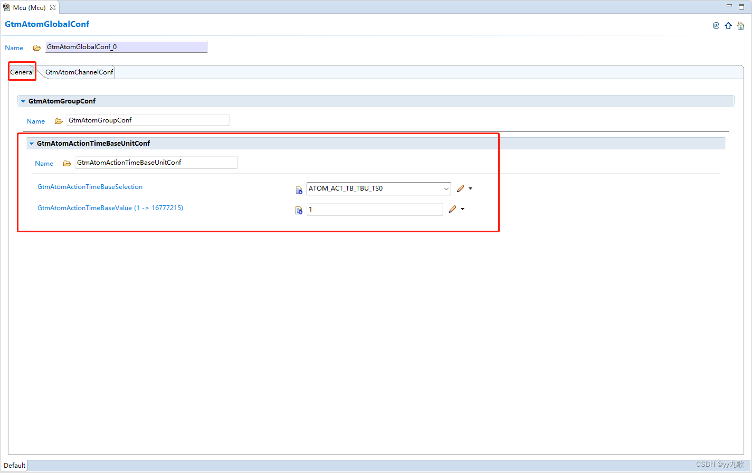The height and width of the screenshot is (473, 752).
Task: Collapse the GtmAtomActionTimeBaseUnitConf section
Action: click(x=32, y=144)
